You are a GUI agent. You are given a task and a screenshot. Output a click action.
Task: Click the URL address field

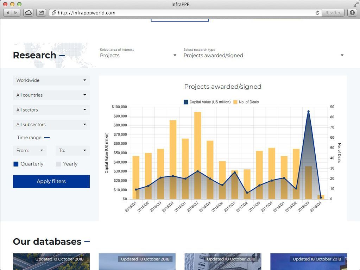click(183, 13)
